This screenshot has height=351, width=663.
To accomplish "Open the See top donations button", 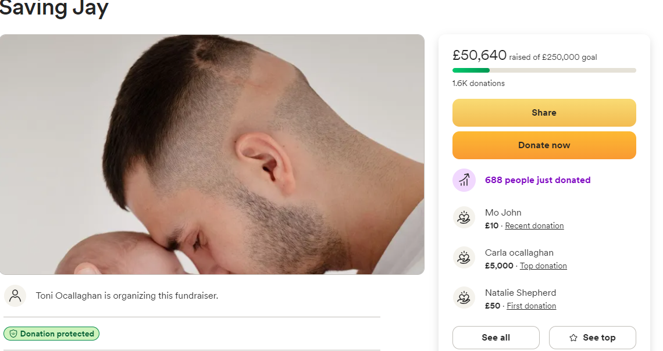I will (x=592, y=338).
